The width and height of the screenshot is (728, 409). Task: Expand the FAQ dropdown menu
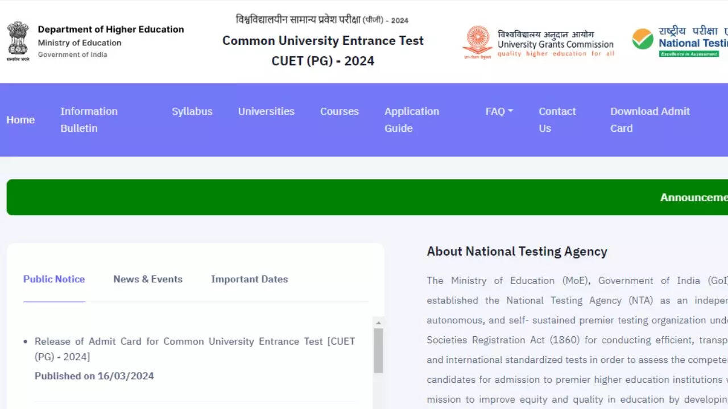pyautogui.click(x=499, y=111)
